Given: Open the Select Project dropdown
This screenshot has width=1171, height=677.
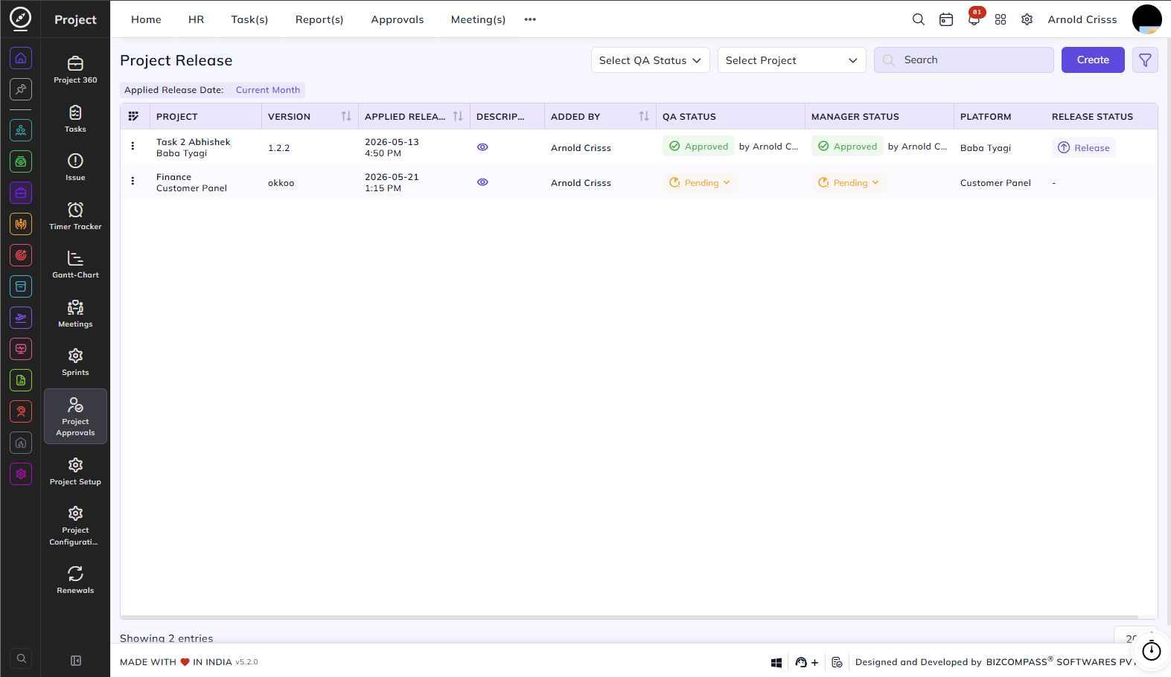Looking at the screenshot, I should click(791, 60).
